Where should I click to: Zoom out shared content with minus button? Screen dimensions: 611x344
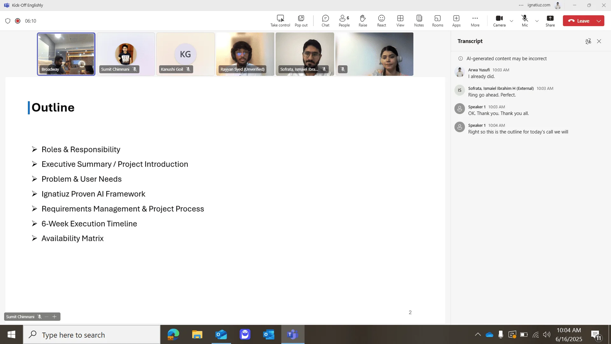(x=47, y=317)
